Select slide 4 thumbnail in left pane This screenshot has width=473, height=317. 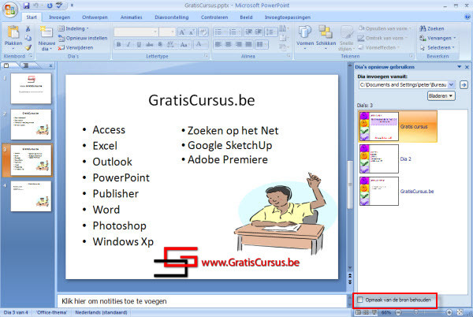point(31,196)
